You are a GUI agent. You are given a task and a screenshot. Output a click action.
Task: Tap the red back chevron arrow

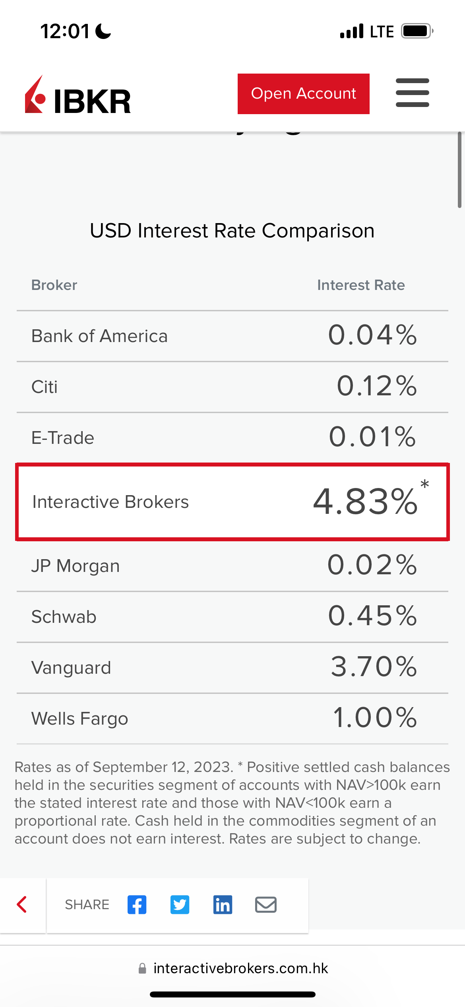(22, 904)
